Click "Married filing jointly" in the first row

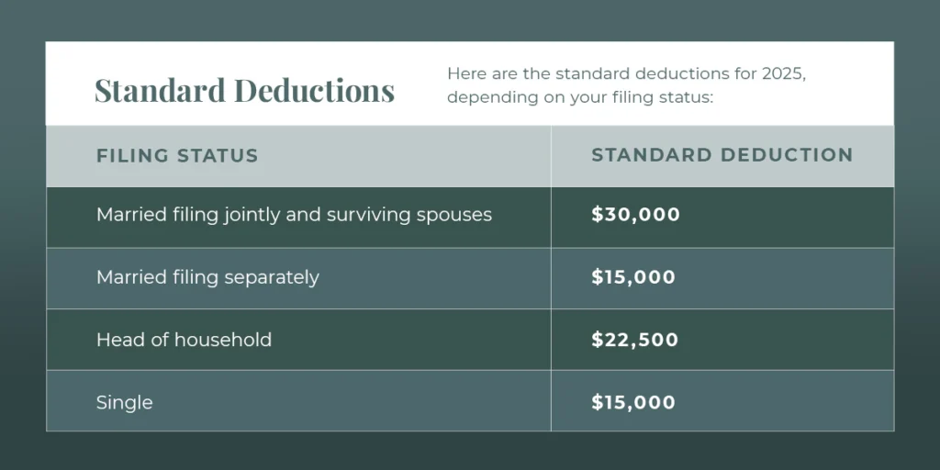(x=179, y=215)
